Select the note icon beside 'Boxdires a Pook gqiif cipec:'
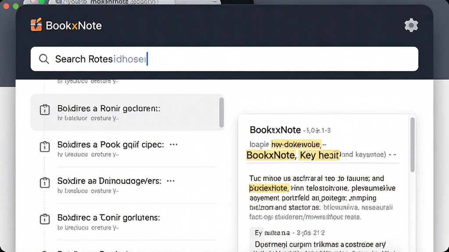Viewport: 449px width, 252px height. tap(45, 146)
